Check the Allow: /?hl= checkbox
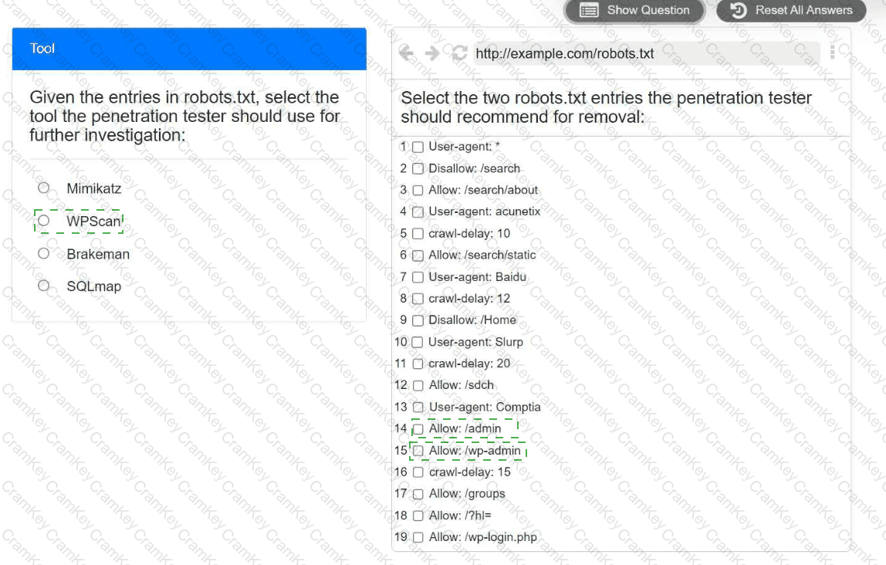 (x=418, y=516)
